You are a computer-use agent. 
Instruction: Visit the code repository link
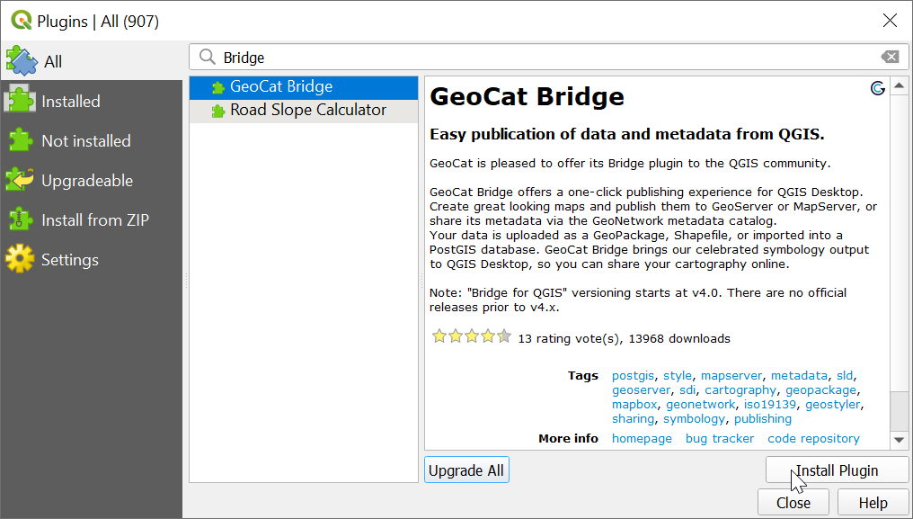[x=813, y=438]
